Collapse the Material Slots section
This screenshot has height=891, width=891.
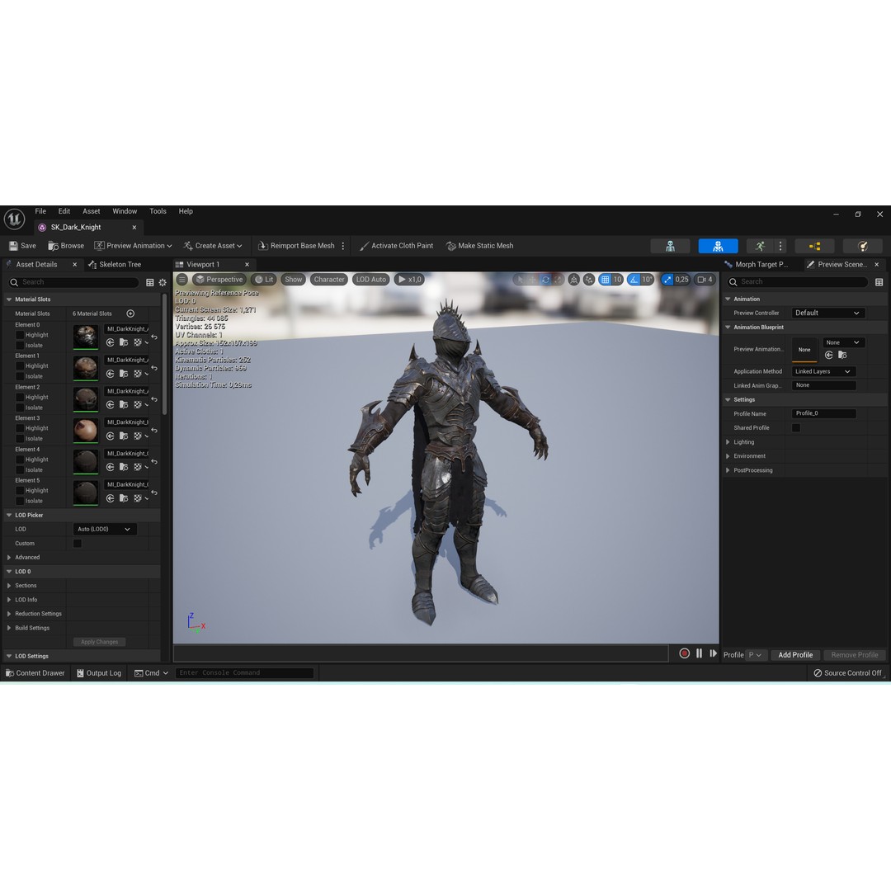tap(9, 299)
